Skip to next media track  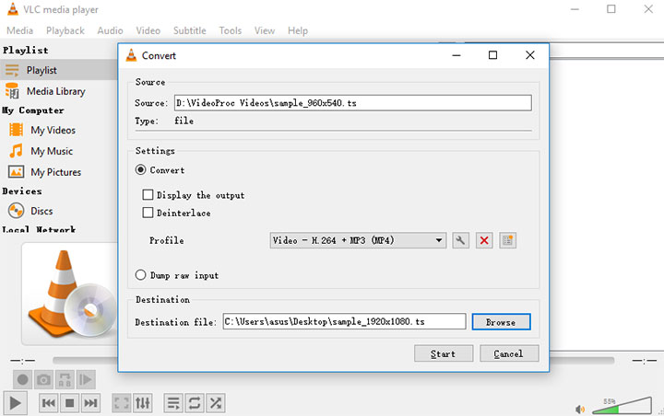[90, 403]
